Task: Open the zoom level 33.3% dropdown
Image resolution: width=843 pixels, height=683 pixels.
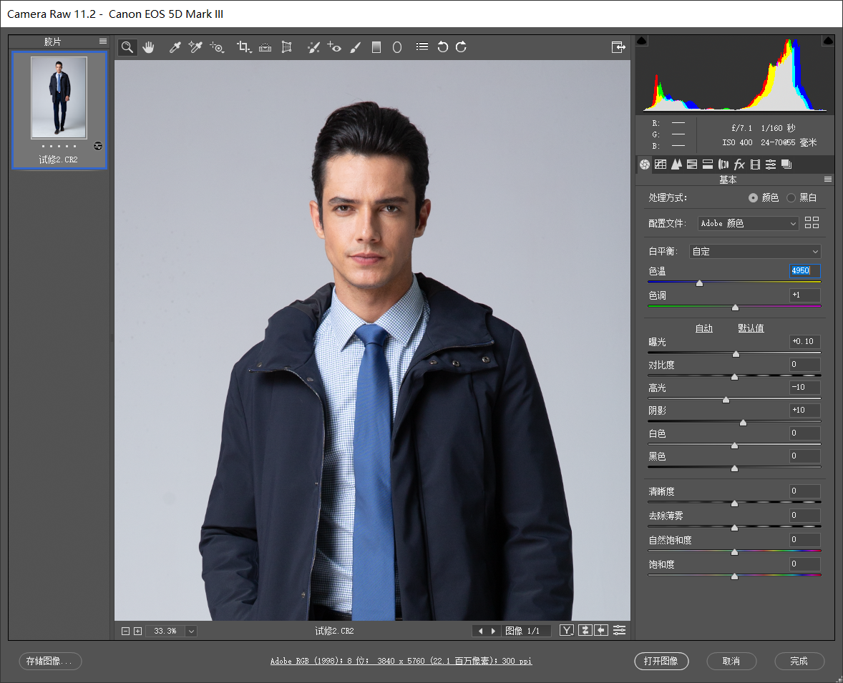Action: point(191,631)
